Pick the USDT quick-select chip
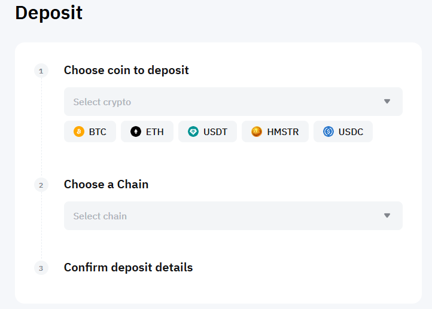The height and width of the screenshot is (309, 432). 208,131
